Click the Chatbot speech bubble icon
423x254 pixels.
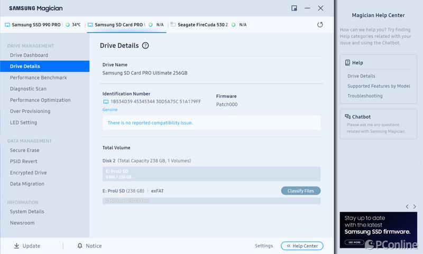click(x=347, y=117)
